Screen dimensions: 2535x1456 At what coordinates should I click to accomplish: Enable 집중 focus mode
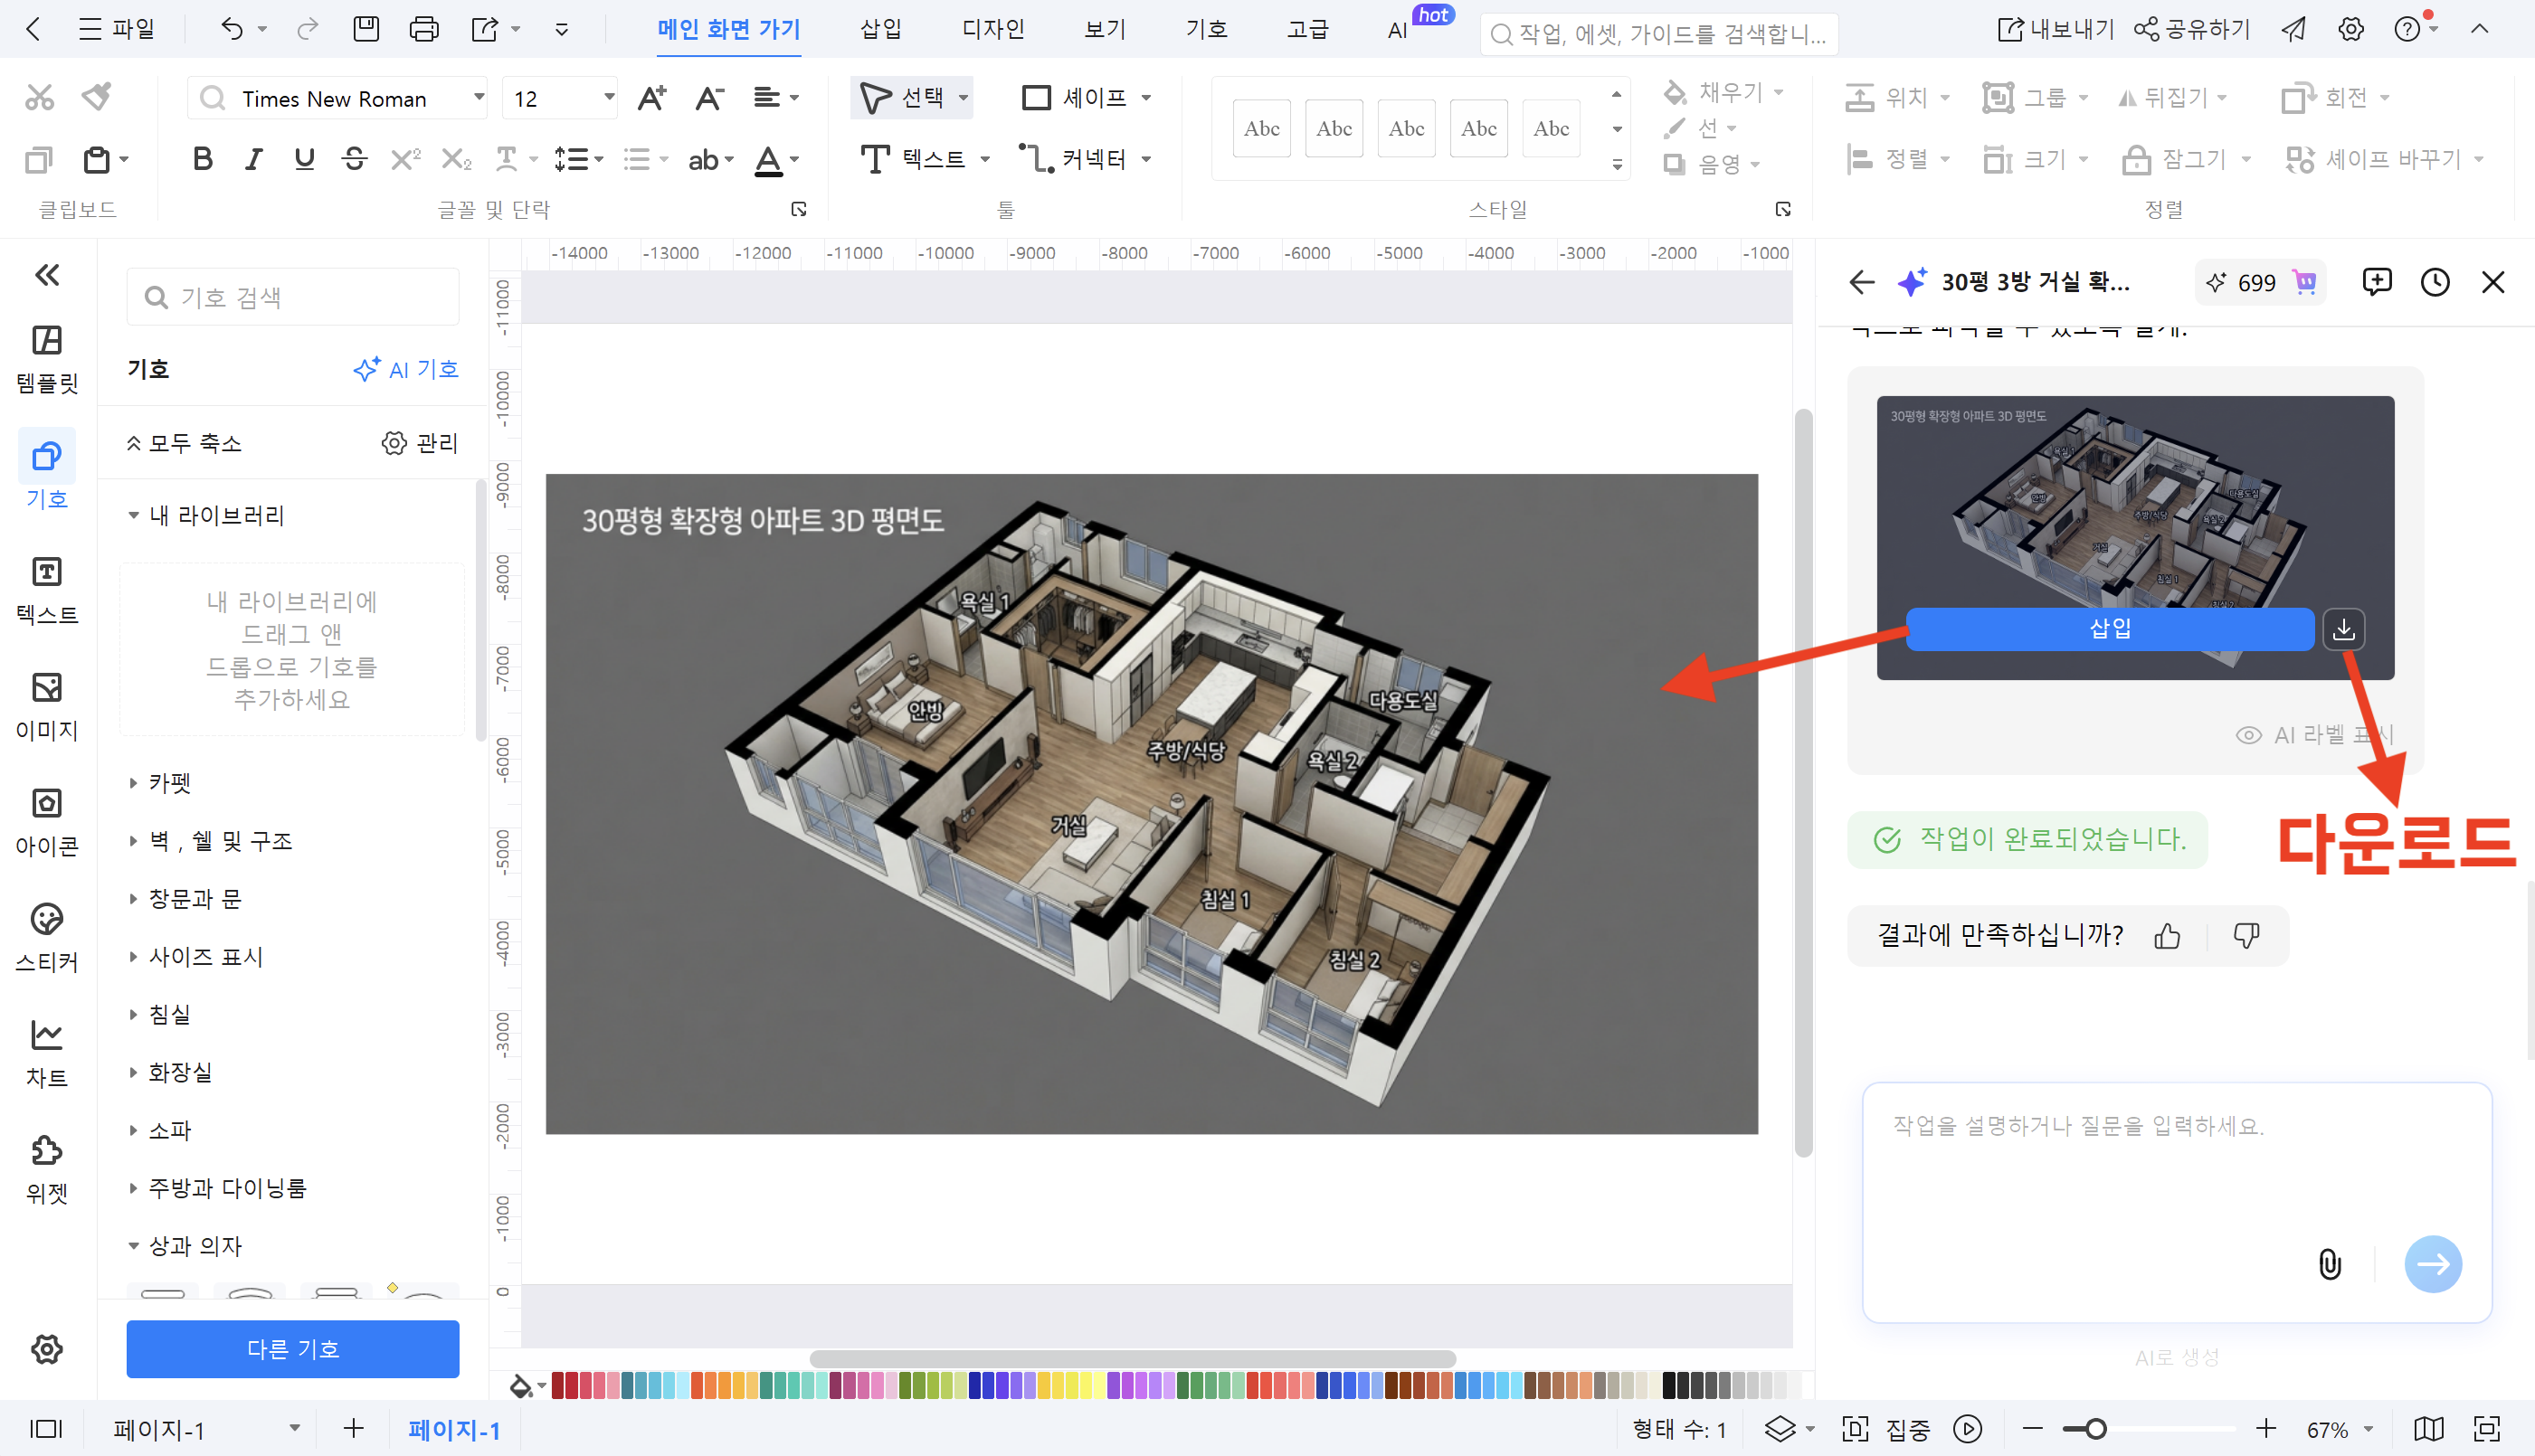coord(1883,1428)
